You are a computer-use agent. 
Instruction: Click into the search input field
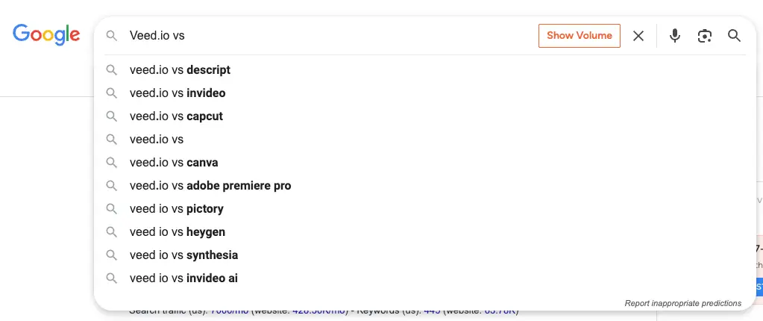point(331,36)
